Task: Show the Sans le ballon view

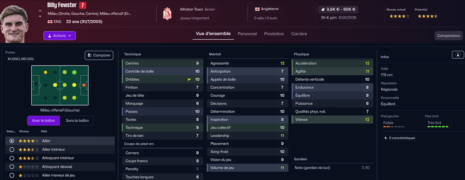Action: tap(77, 121)
